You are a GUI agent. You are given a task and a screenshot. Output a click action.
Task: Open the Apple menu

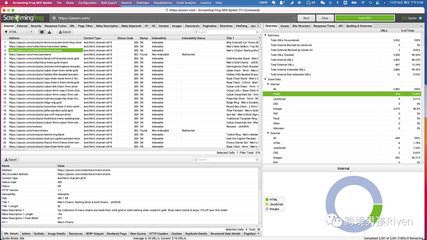point(6,3)
